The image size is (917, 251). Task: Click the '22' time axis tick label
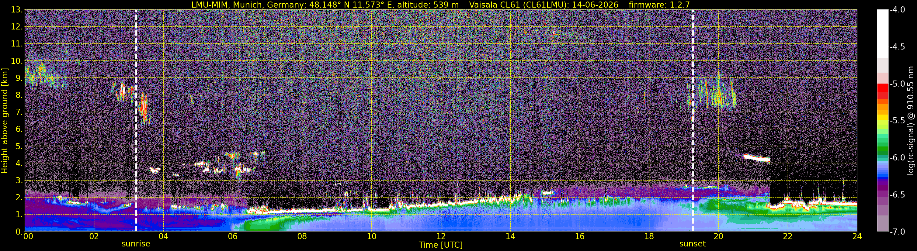(x=788, y=236)
